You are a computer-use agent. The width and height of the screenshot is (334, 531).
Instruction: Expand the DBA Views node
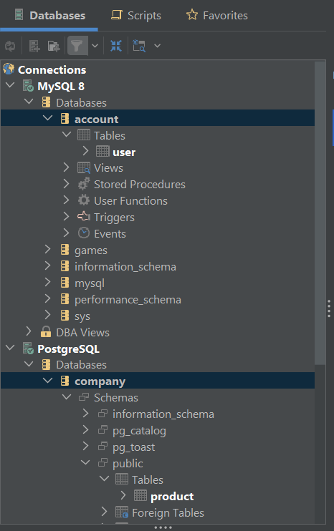29,331
